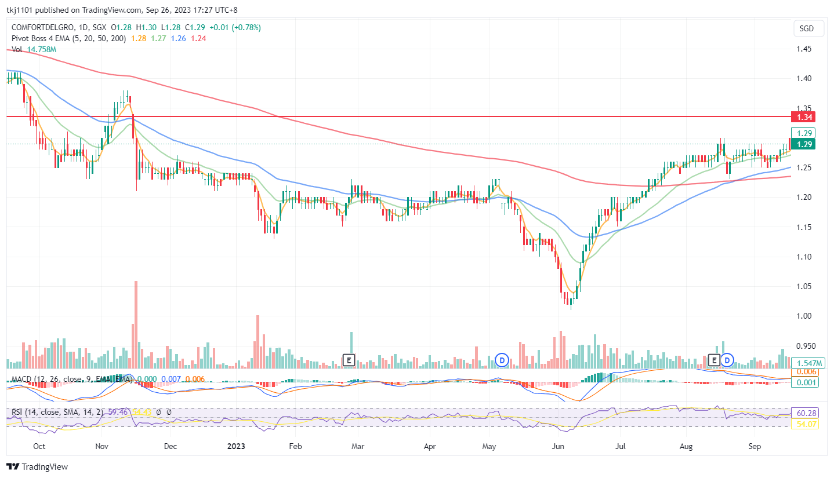The width and height of the screenshot is (834, 478).
Task: Click the orange 1.28 EMA 5 value
Action: tap(139, 38)
